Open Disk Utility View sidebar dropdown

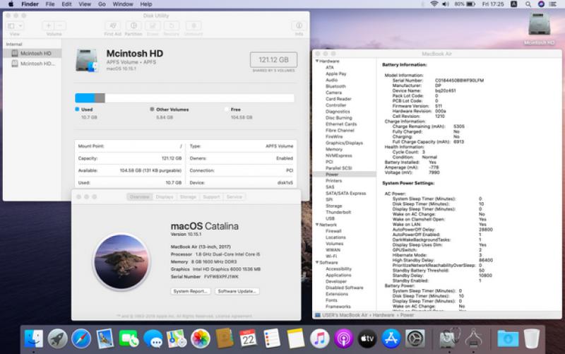coord(15,25)
